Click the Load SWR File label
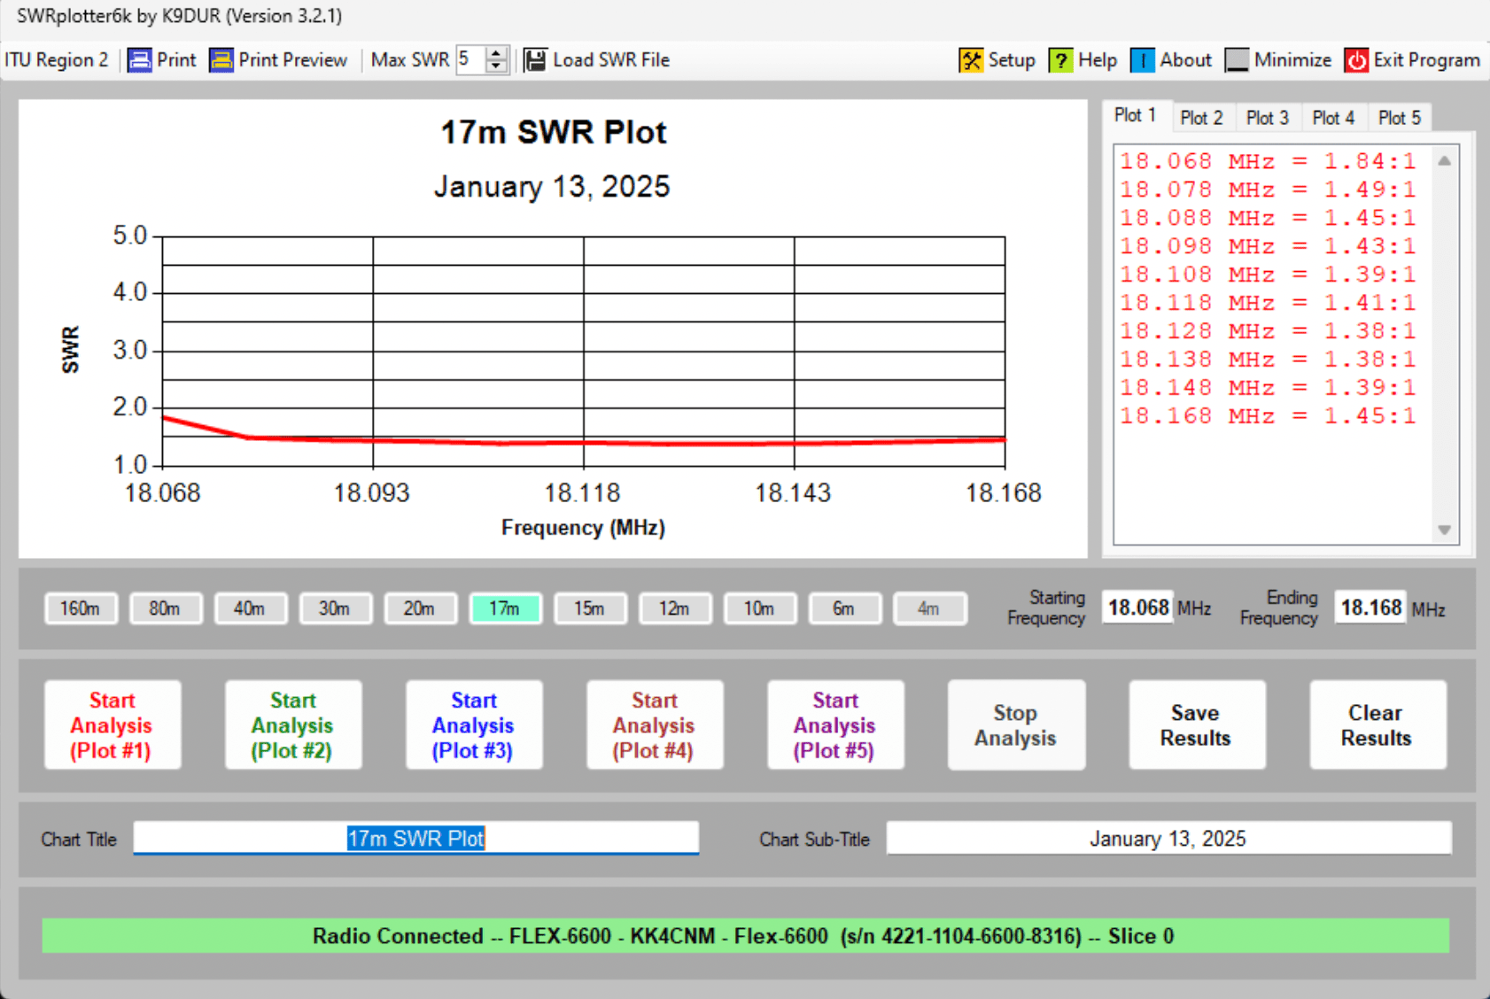Screen dimensions: 1490x999 (611, 60)
